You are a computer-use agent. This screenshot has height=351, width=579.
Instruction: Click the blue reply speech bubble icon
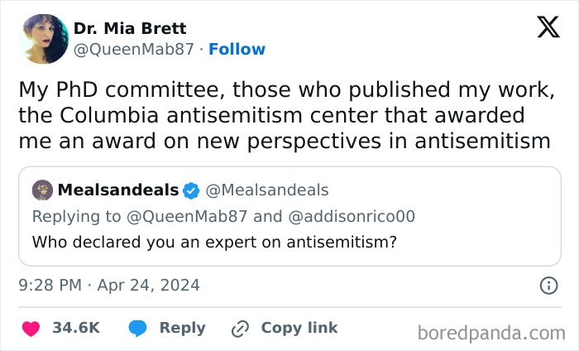[137, 328]
